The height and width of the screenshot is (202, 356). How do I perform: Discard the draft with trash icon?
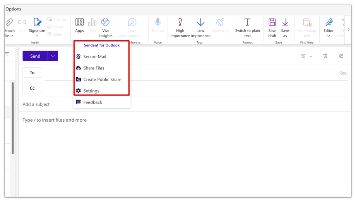(x=325, y=56)
